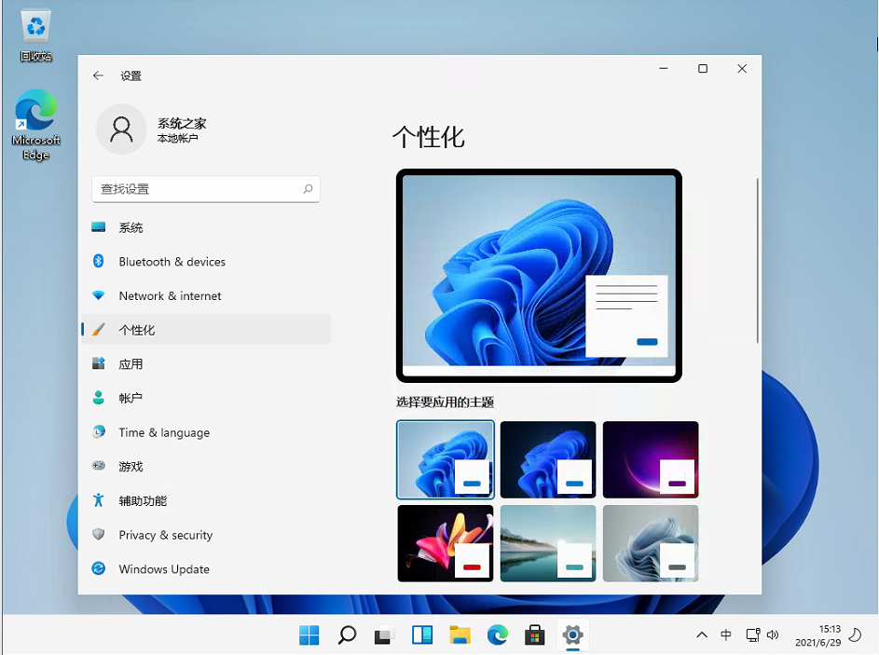Open Microsoft Store from the taskbar

[x=534, y=635]
